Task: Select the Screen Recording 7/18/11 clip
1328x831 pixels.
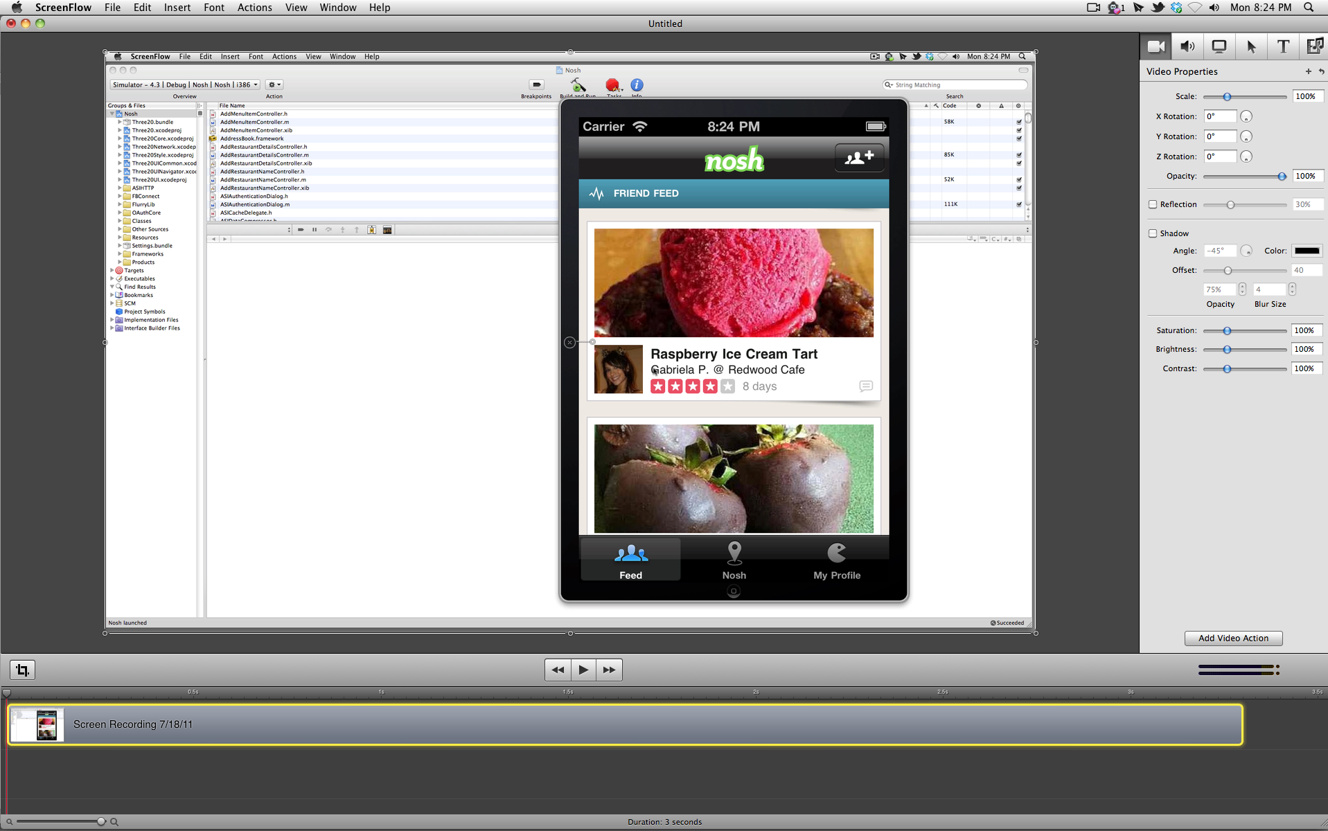Action: (623, 724)
